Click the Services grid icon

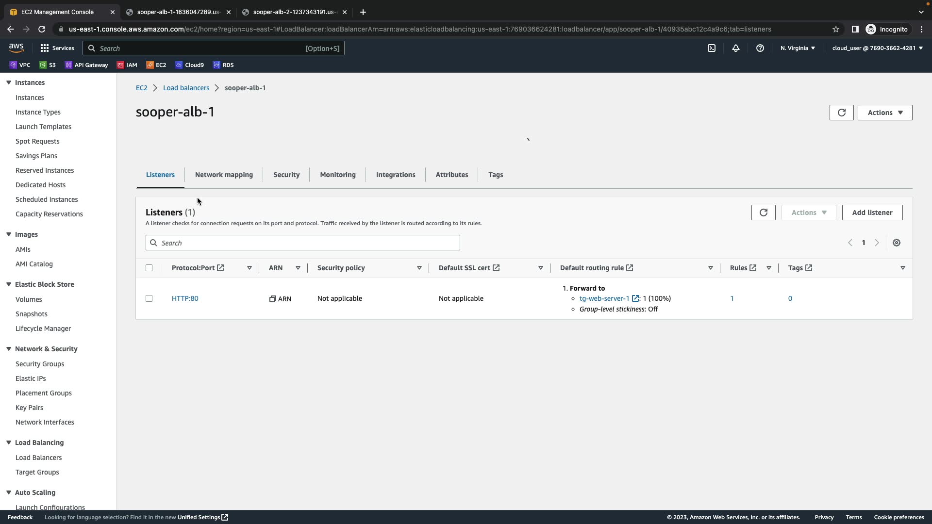click(x=45, y=48)
